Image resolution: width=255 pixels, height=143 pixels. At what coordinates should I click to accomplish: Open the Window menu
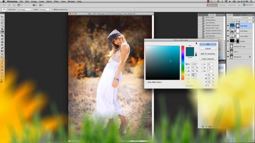point(71,1)
